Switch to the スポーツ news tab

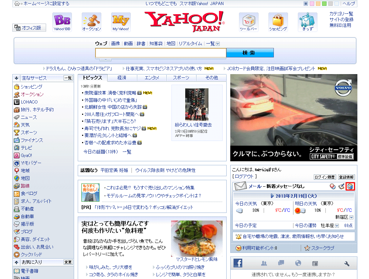pyautogui.click(x=181, y=78)
